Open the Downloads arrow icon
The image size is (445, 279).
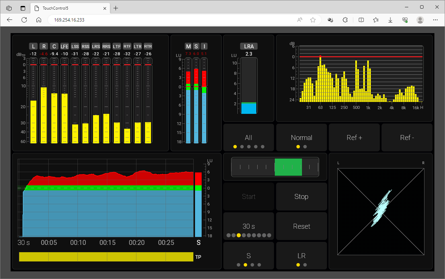(x=390, y=20)
